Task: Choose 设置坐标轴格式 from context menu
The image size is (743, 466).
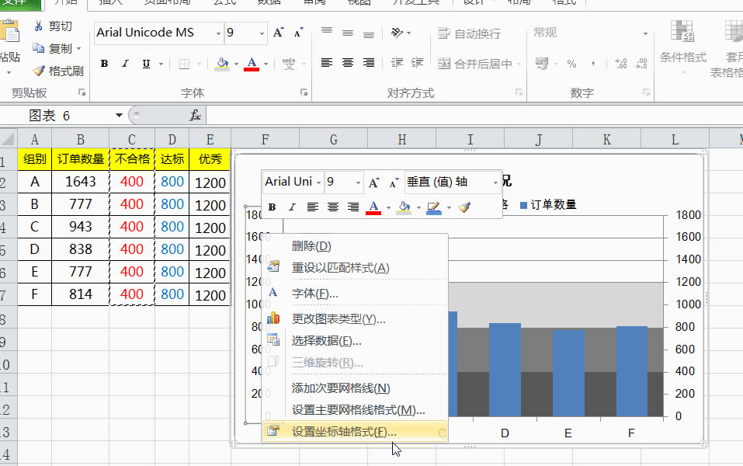Action: tap(344, 432)
